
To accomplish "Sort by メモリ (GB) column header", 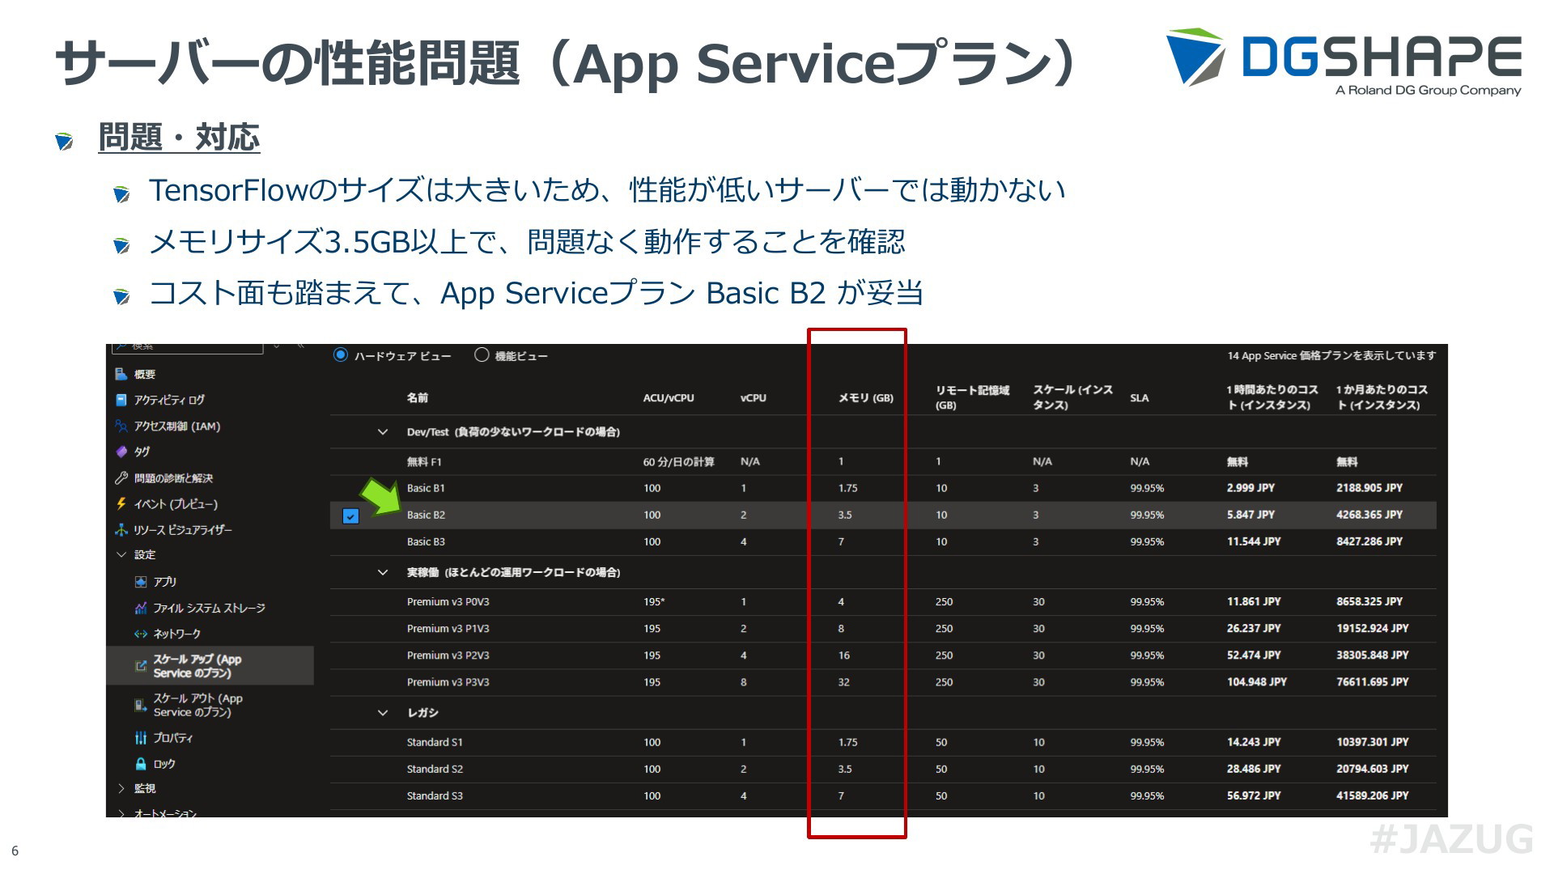I will pyautogui.click(x=866, y=397).
